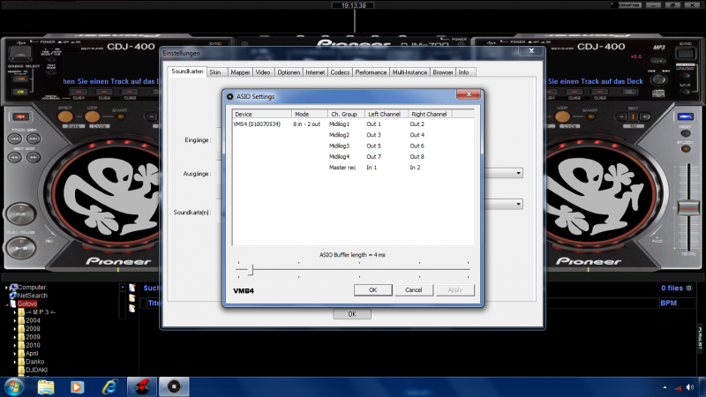
Task: Confirm ASIO Settings with OK button
Action: [x=372, y=289]
